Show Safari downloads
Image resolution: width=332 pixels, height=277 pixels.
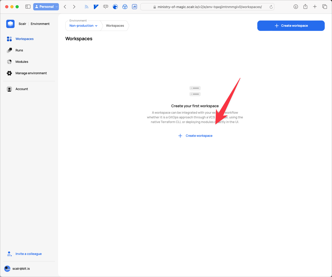296,7
